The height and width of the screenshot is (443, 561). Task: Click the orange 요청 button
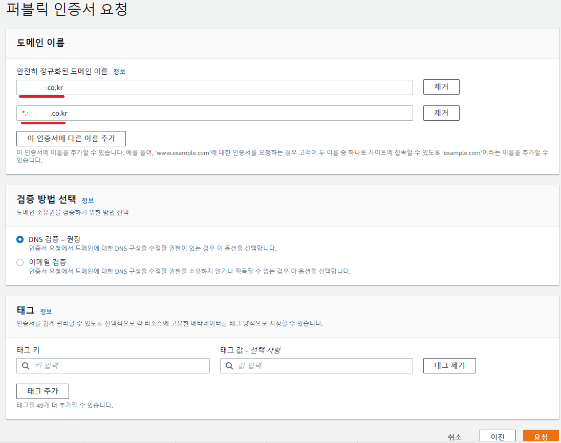coord(541,436)
